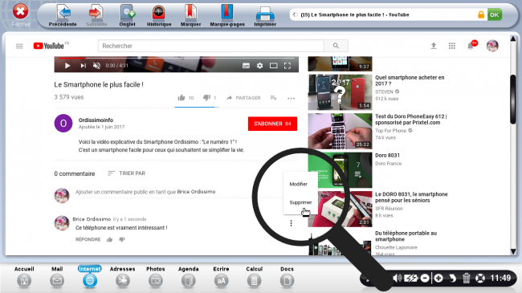Click the Fermer close icon
The width and height of the screenshot is (522, 293).
(20, 11)
